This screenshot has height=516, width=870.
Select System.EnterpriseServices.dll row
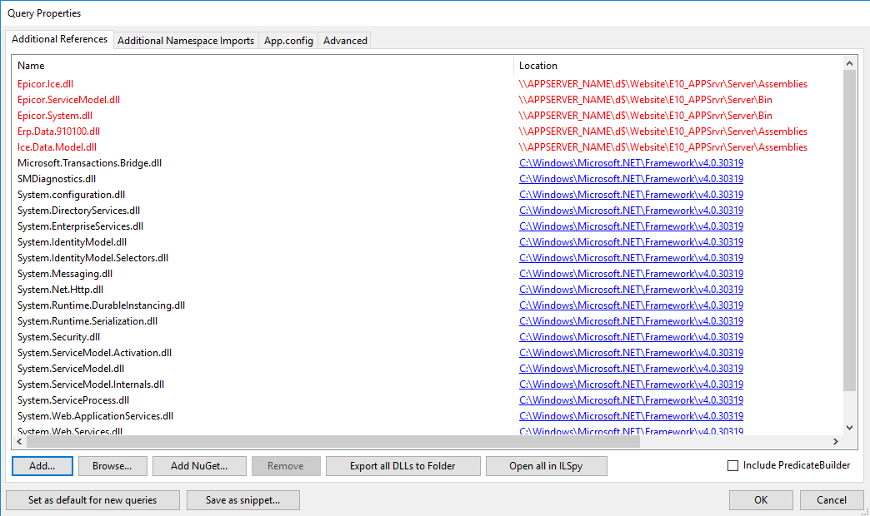pyautogui.click(x=80, y=226)
